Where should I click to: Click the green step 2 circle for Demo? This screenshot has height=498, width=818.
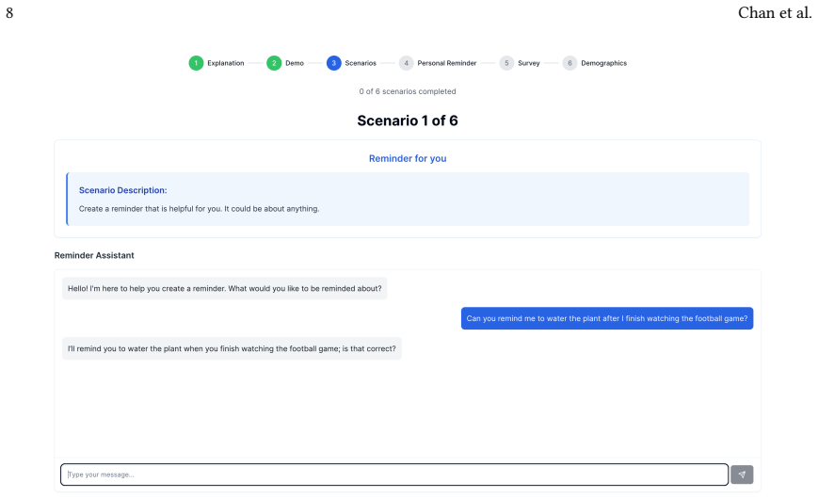274,63
